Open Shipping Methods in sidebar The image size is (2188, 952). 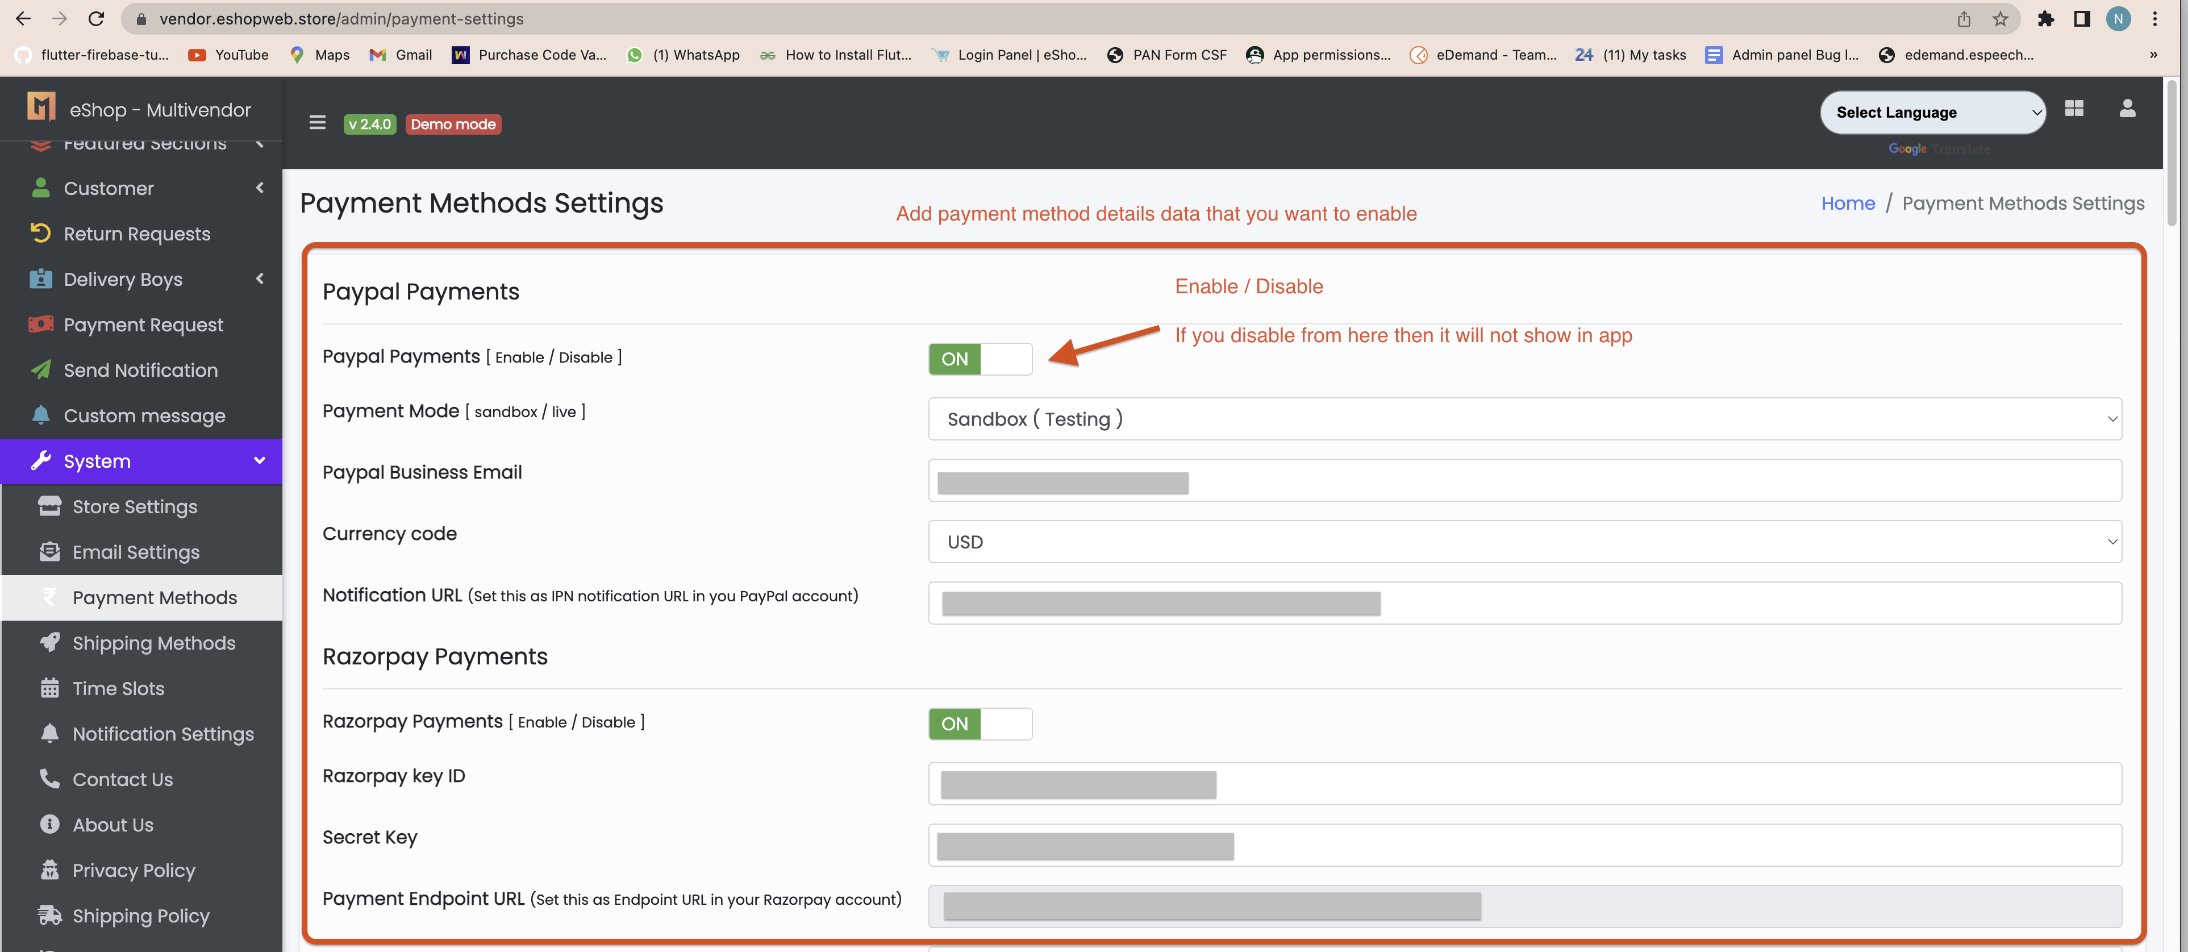154,643
